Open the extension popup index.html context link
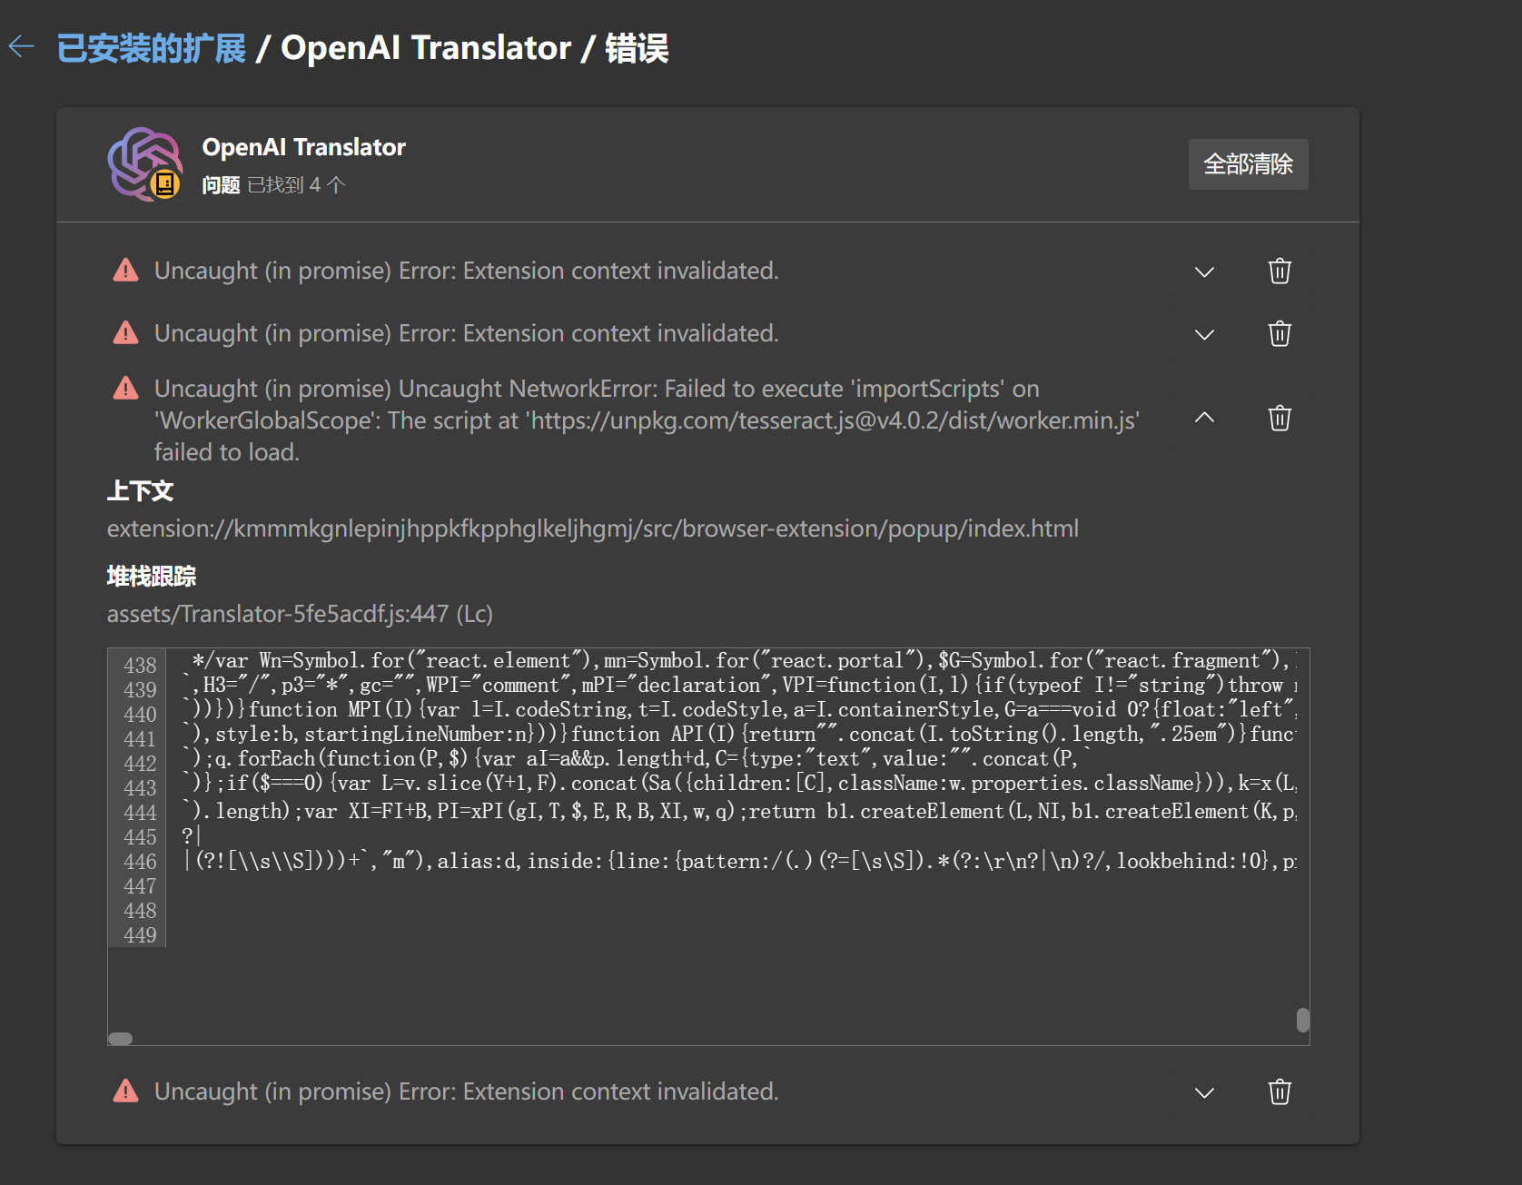 pos(592,528)
